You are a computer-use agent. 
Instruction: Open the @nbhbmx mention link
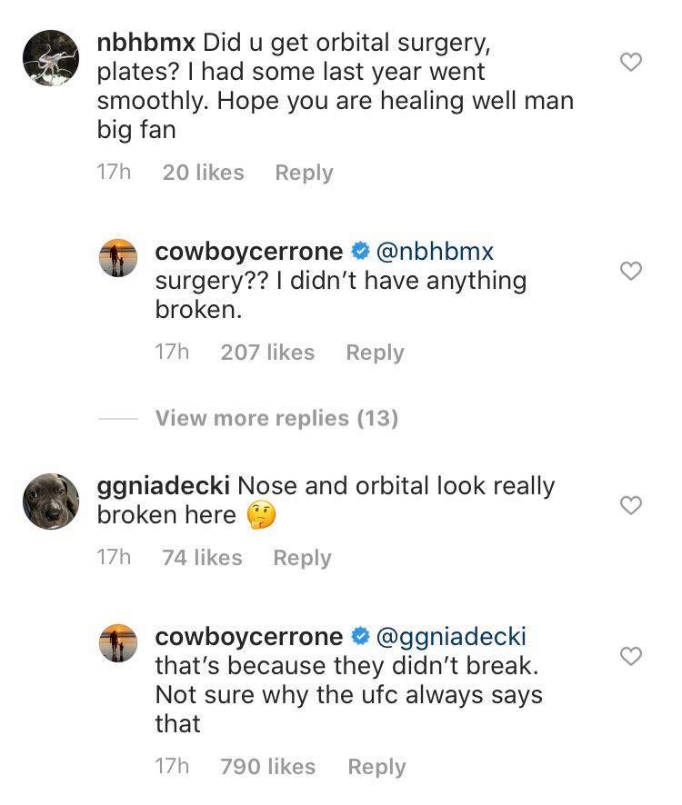pyautogui.click(x=434, y=252)
